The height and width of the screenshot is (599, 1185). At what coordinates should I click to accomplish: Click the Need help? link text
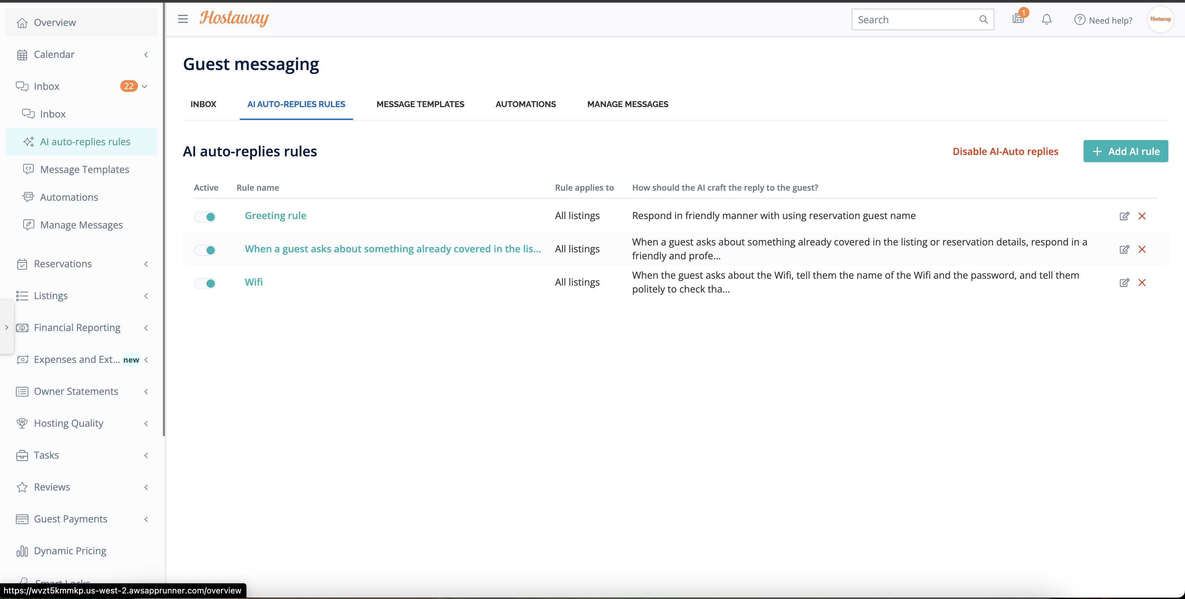click(x=1111, y=20)
